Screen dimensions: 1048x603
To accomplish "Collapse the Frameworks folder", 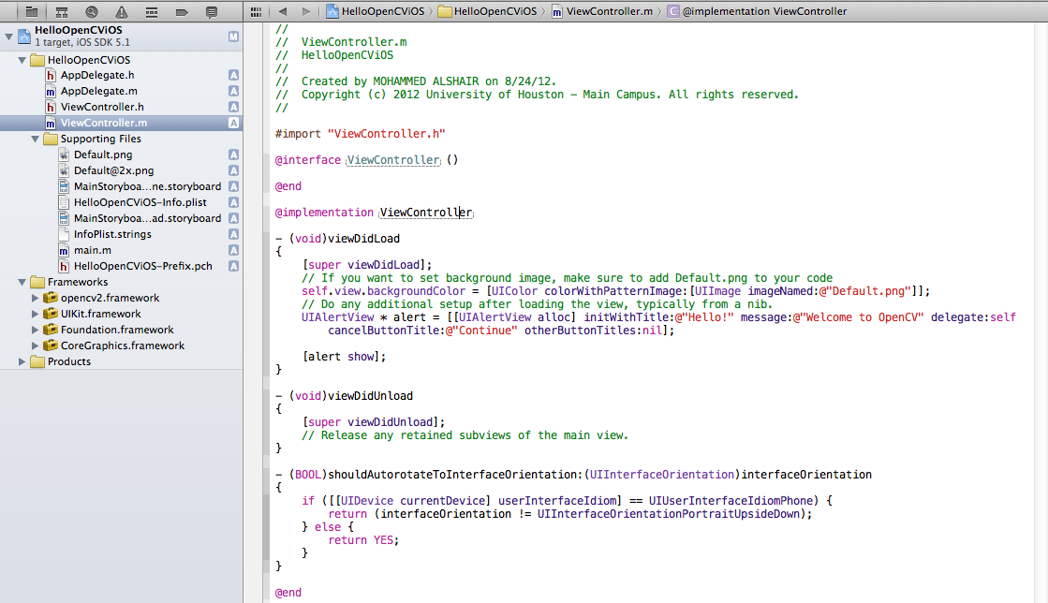I will [x=23, y=282].
